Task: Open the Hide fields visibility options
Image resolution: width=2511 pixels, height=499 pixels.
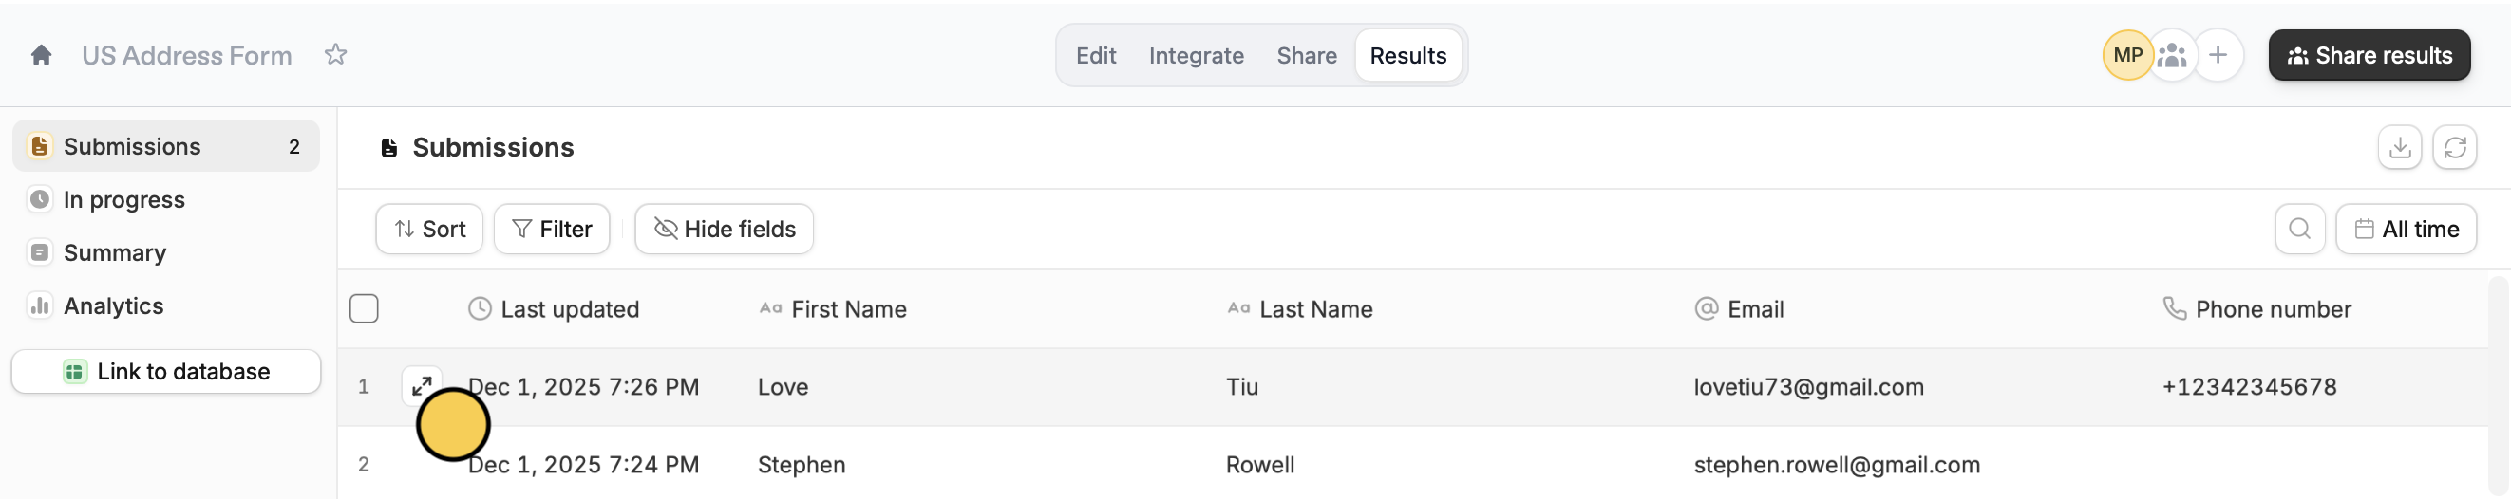Action: tap(725, 229)
